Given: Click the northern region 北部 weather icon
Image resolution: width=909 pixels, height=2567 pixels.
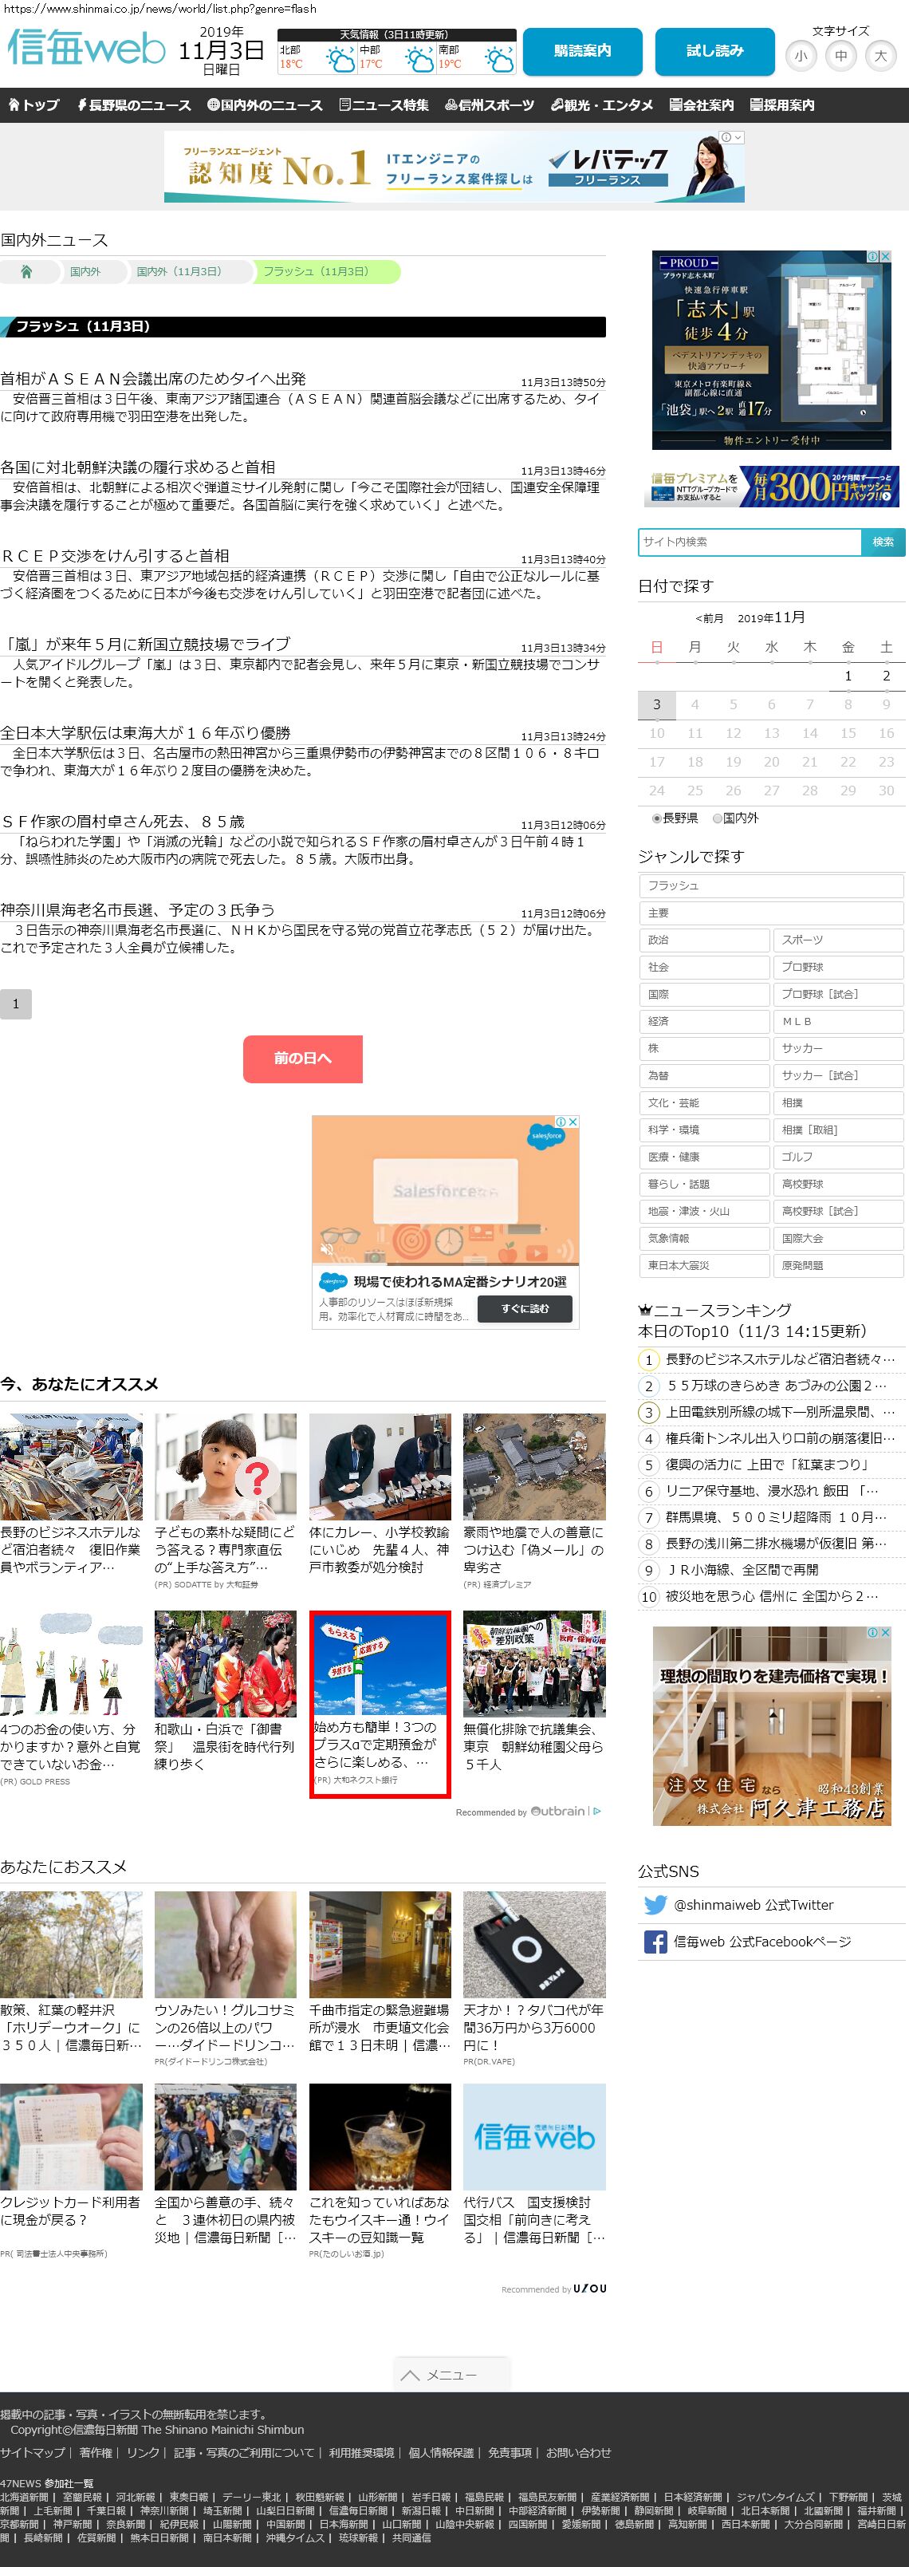Looking at the screenshot, I should coord(340,61).
